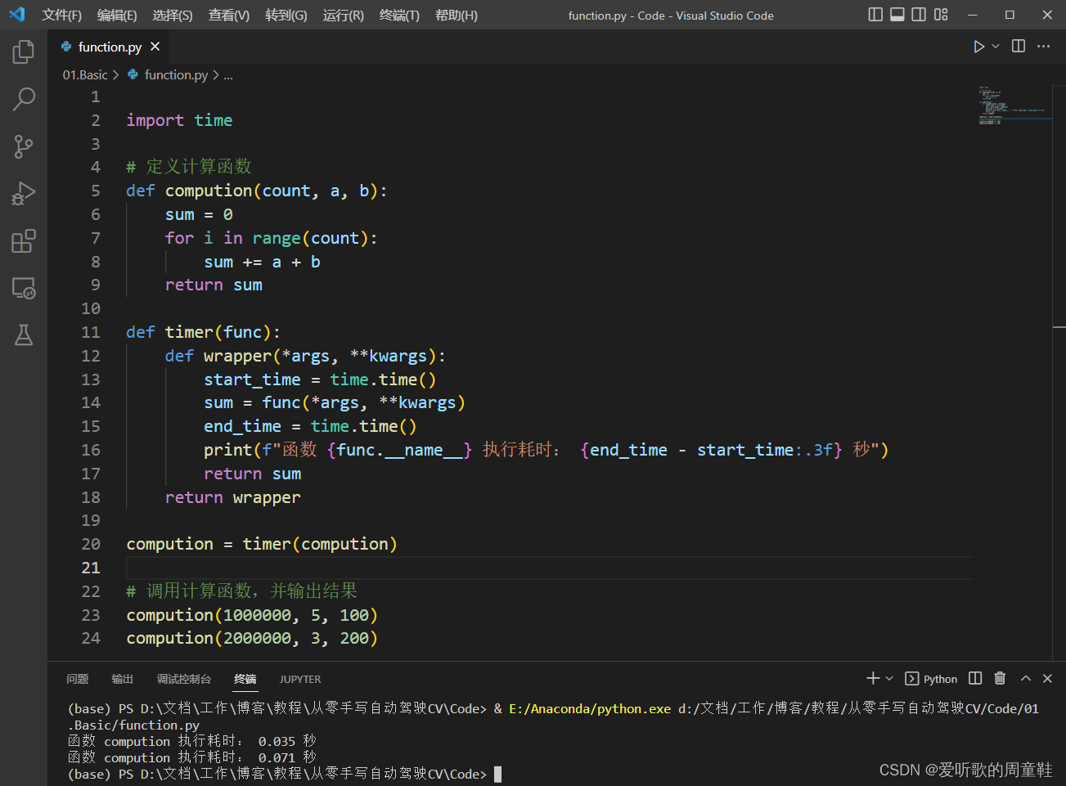The width and height of the screenshot is (1066, 786).
Task: Select the Python terminal label
Action: [x=931, y=679]
